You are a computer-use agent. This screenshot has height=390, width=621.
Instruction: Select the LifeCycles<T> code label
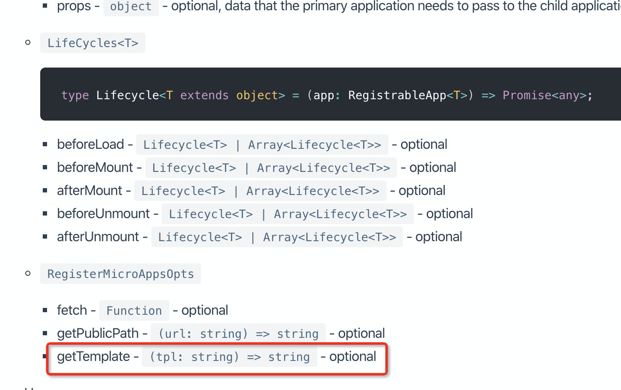coord(92,43)
